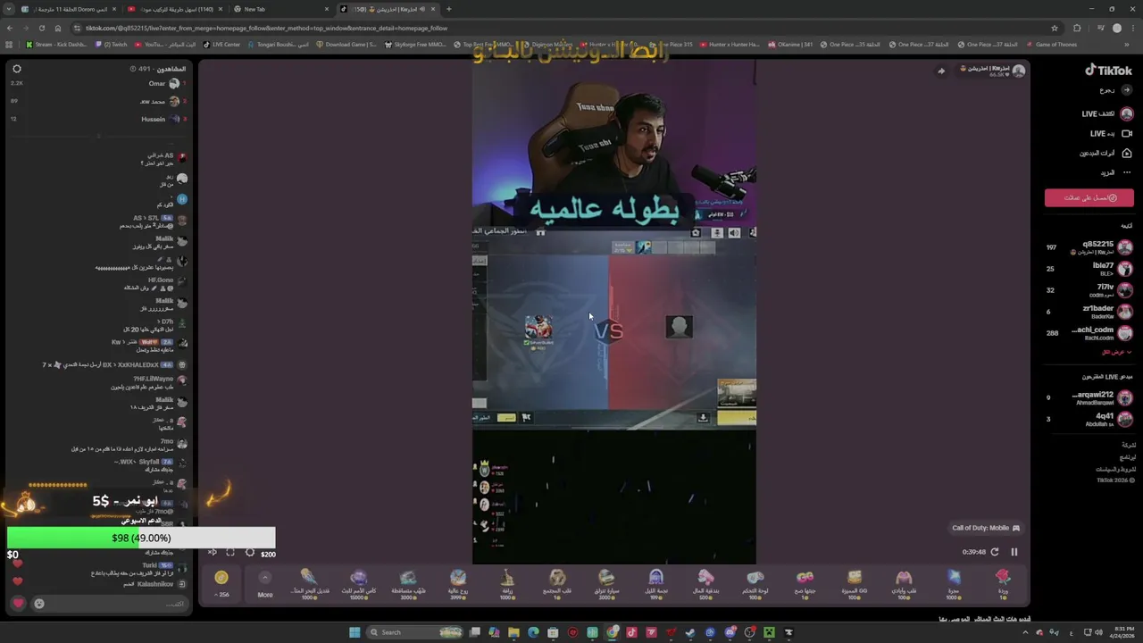The height and width of the screenshot is (643, 1143).
Task: Click the share arrow above the stream
Action: [x=941, y=71]
